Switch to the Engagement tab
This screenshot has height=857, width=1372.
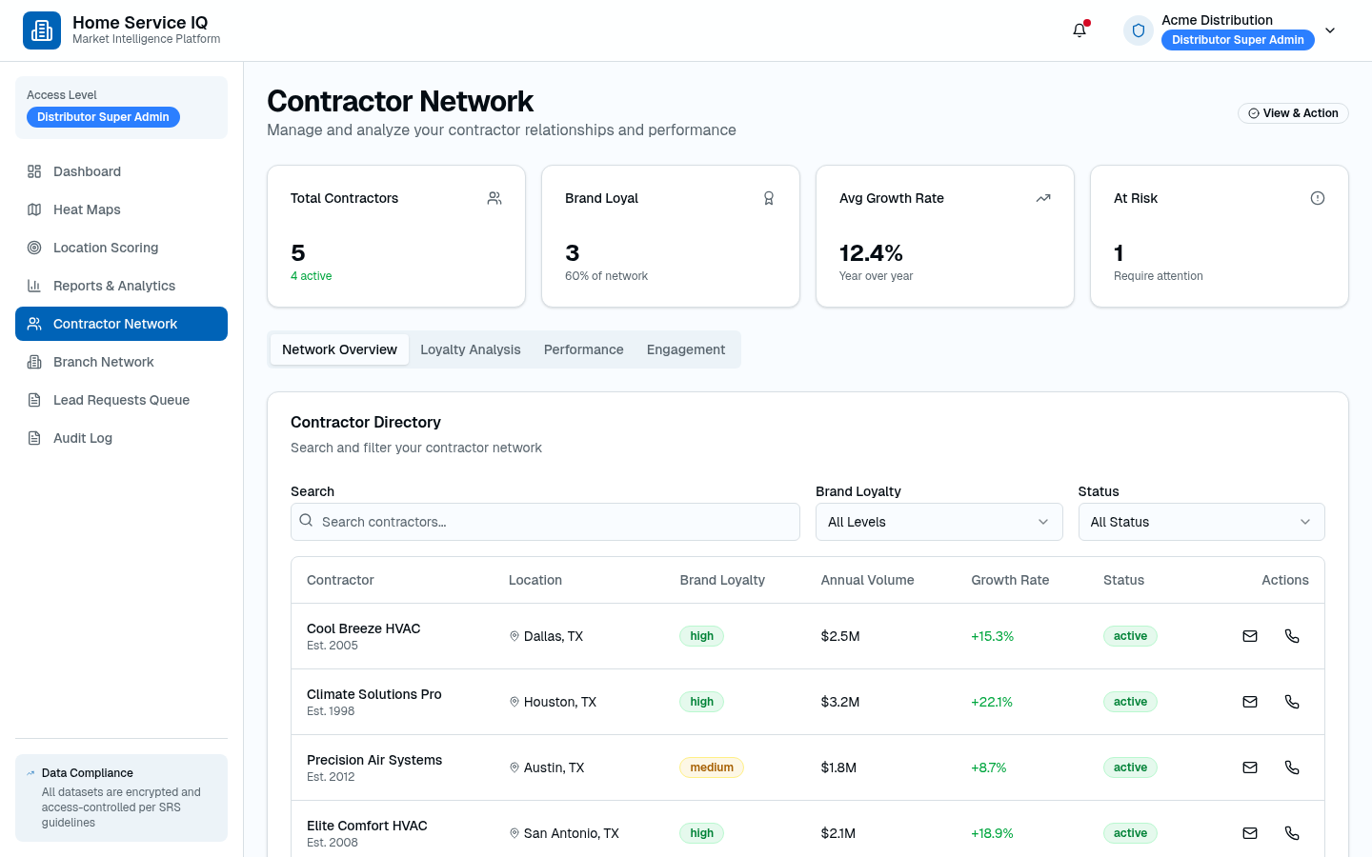tap(686, 349)
